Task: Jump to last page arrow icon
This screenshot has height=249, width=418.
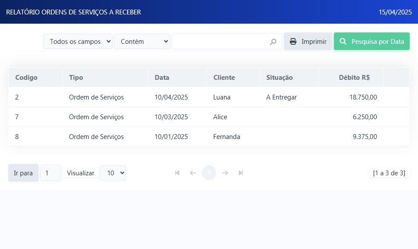Action: coord(241,173)
